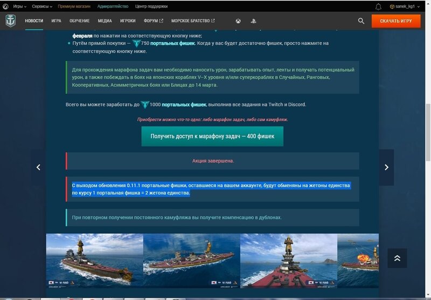
Task: Open МОРСКОЕ БРАТСТВО external link
Action: click(x=193, y=21)
